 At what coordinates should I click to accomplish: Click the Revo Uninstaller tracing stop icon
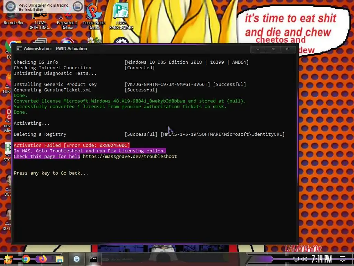click(10, 7)
